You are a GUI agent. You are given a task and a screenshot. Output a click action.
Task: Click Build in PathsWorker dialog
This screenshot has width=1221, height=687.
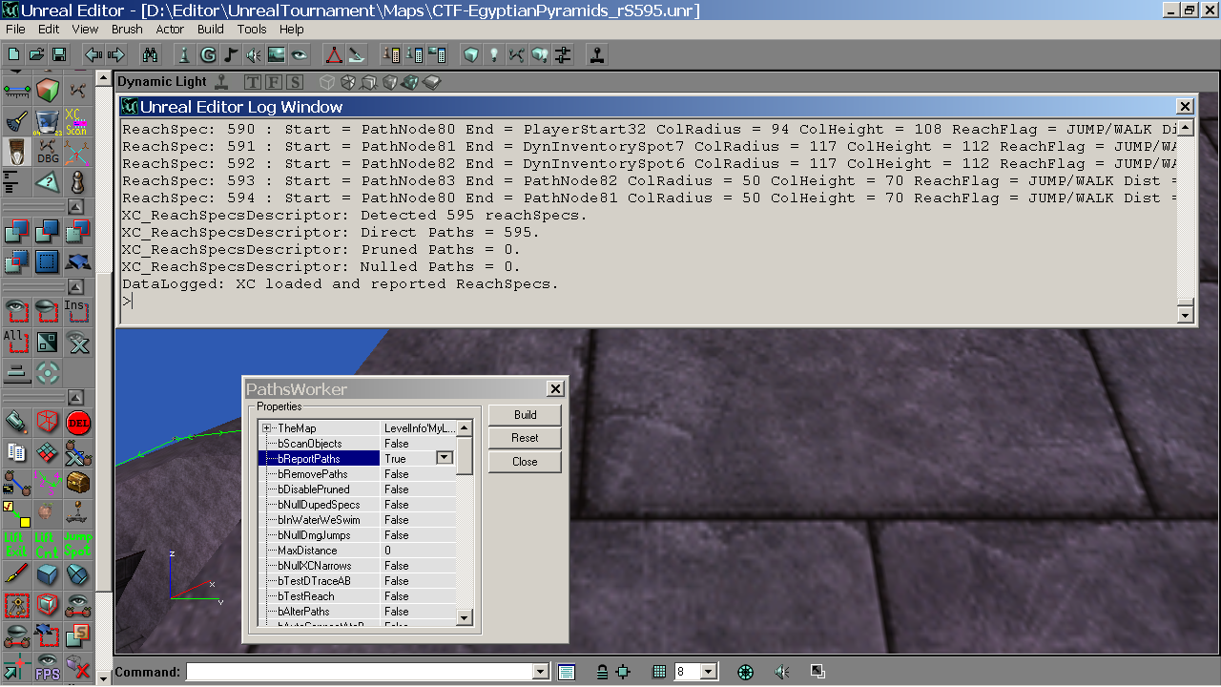[x=525, y=415]
